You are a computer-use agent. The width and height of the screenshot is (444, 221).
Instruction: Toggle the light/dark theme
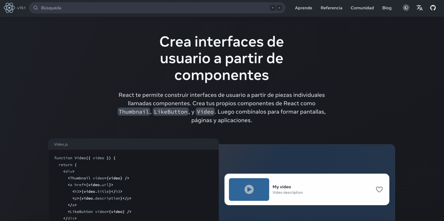click(x=406, y=8)
